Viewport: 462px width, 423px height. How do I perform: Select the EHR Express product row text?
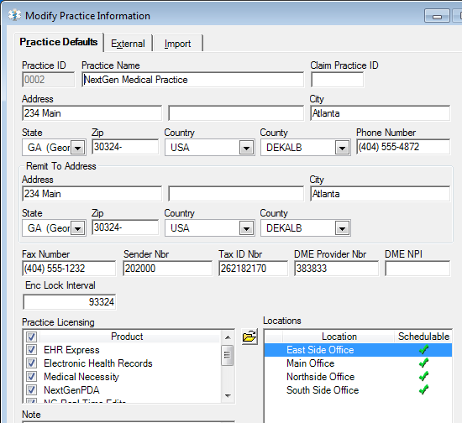71,350
